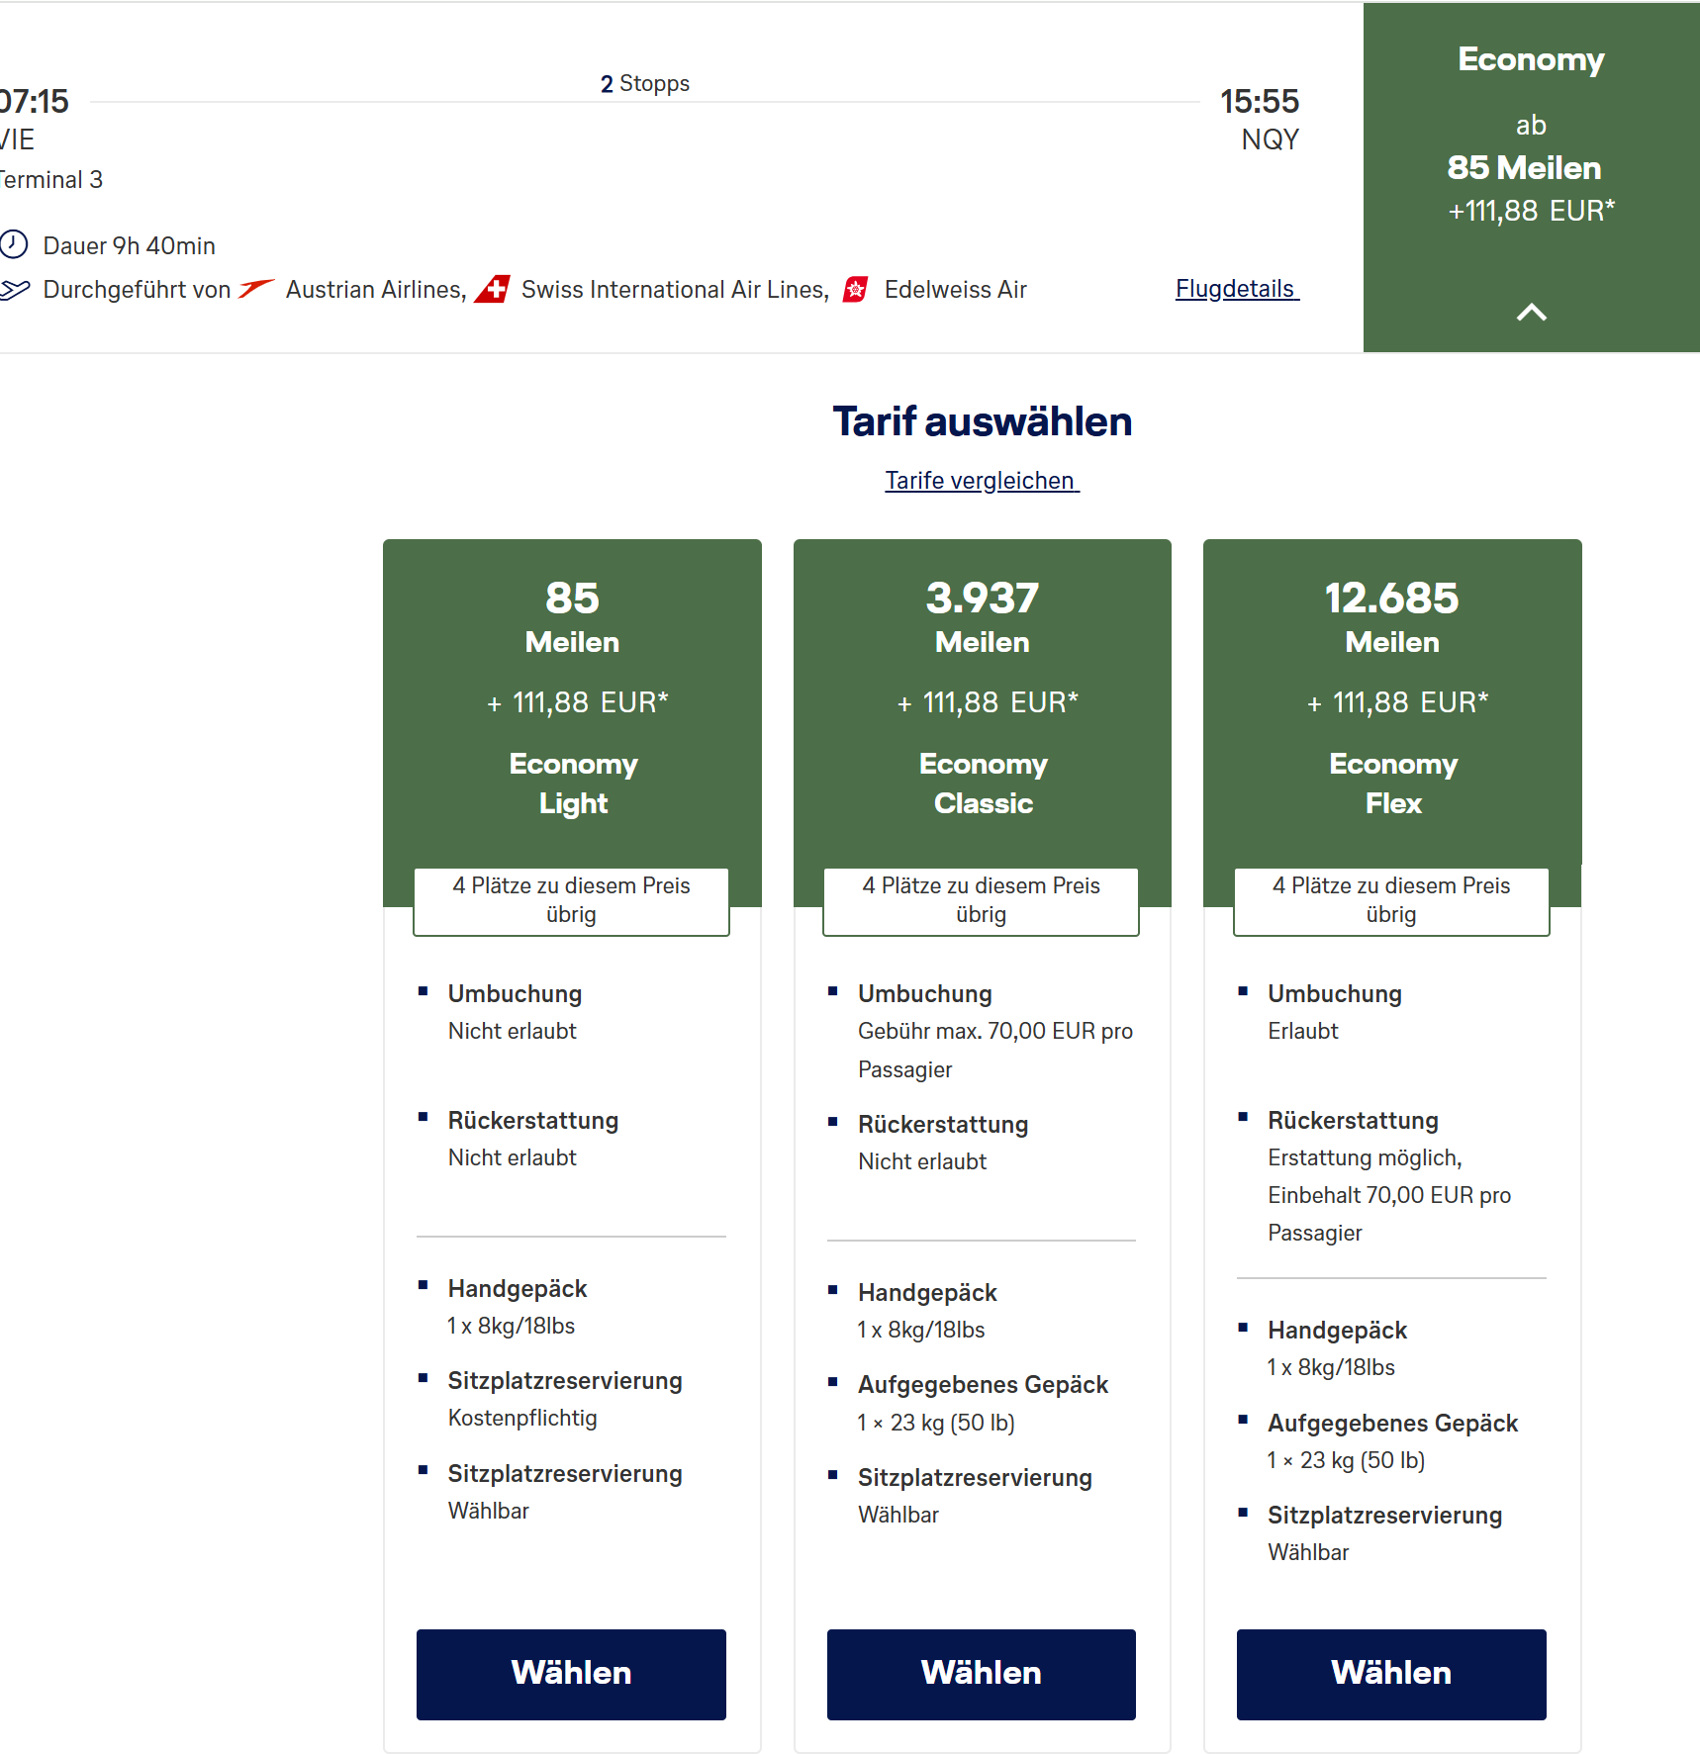Image resolution: width=1700 pixels, height=1754 pixels.
Task: Click the airplane icon beside Durchgeführt von
Action: [x=14, y=289]
